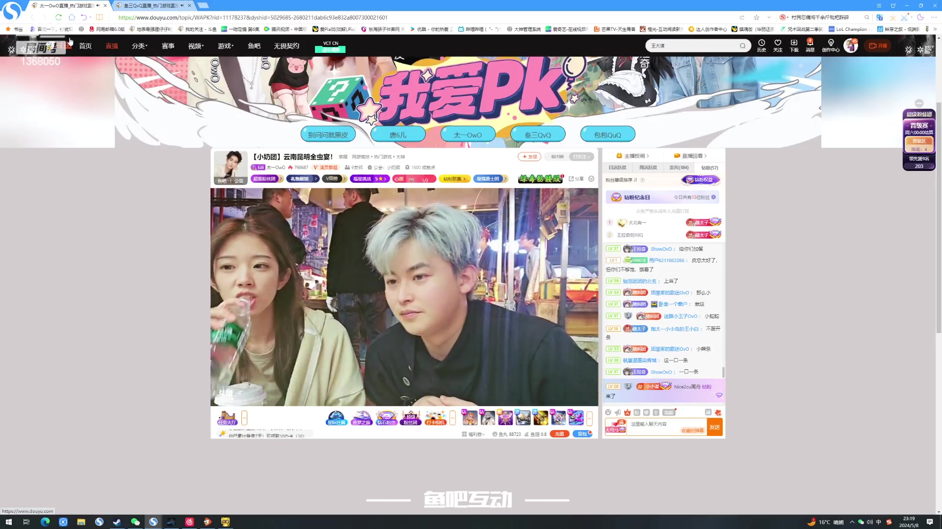This screenshot has height=529, width=942.
Task: Click the 发送 send button
Action: point(714,427)
